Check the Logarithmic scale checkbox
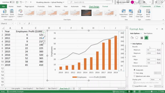Viewport: 165px width, 93px height. pos(133,86)
